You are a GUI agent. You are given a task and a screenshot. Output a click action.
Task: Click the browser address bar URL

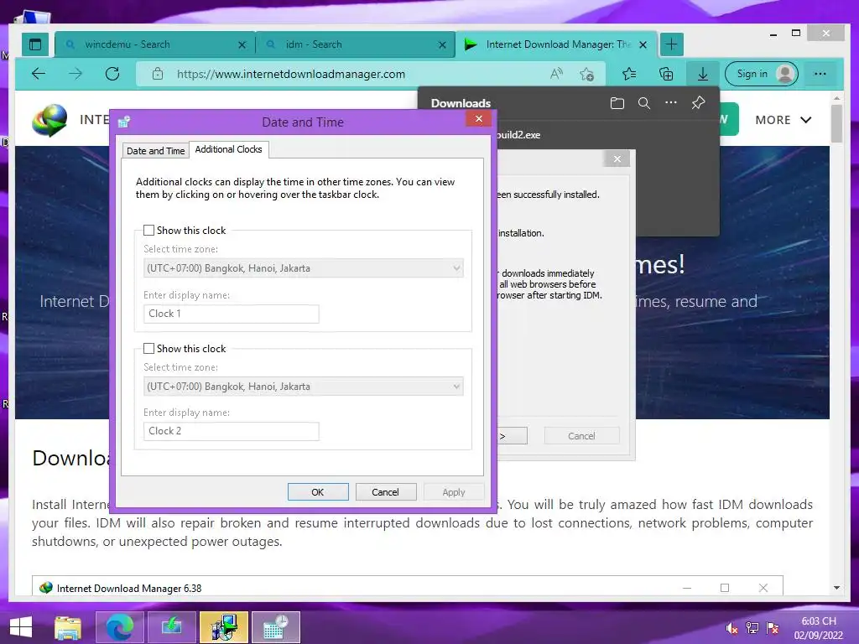291,74
